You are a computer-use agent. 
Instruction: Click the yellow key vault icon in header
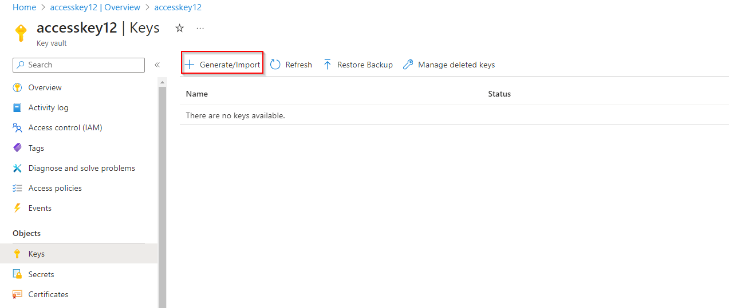[x=21, y=33]
